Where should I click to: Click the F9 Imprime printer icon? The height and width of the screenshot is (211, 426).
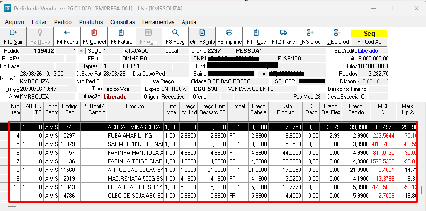coord(229,33)
